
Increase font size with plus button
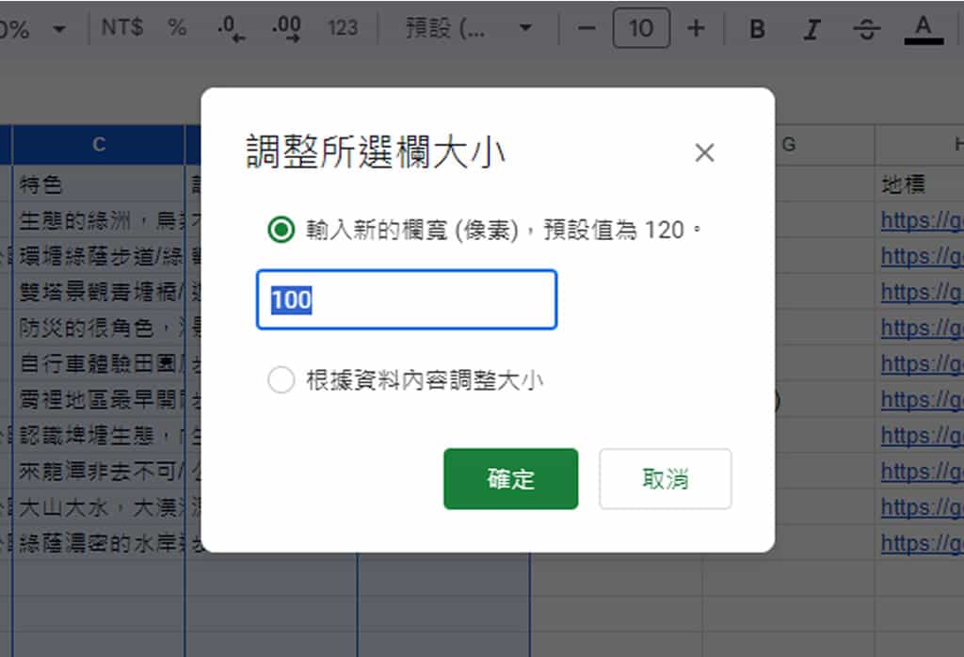(696, 28)
